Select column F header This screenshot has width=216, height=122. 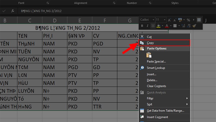(x=105, y=21)
